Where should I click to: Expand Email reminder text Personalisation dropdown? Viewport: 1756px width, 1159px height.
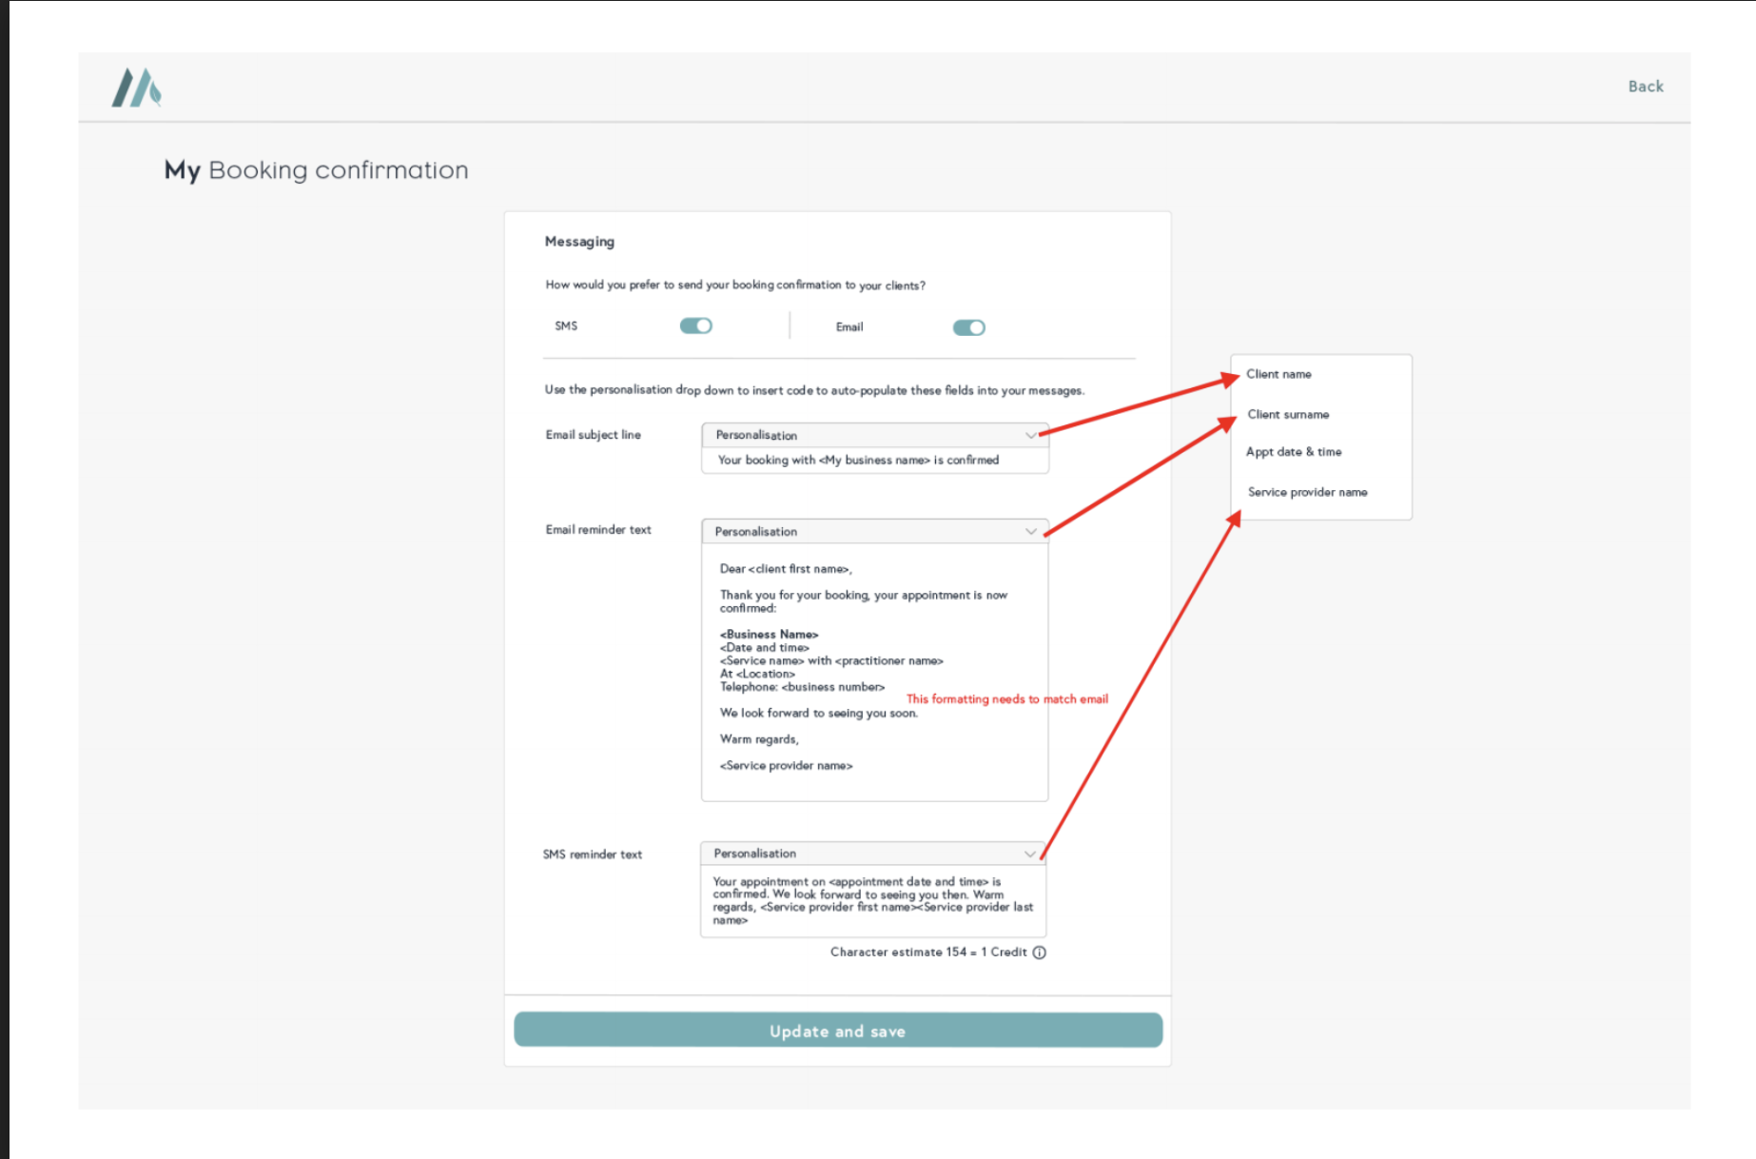coord(873,531)
